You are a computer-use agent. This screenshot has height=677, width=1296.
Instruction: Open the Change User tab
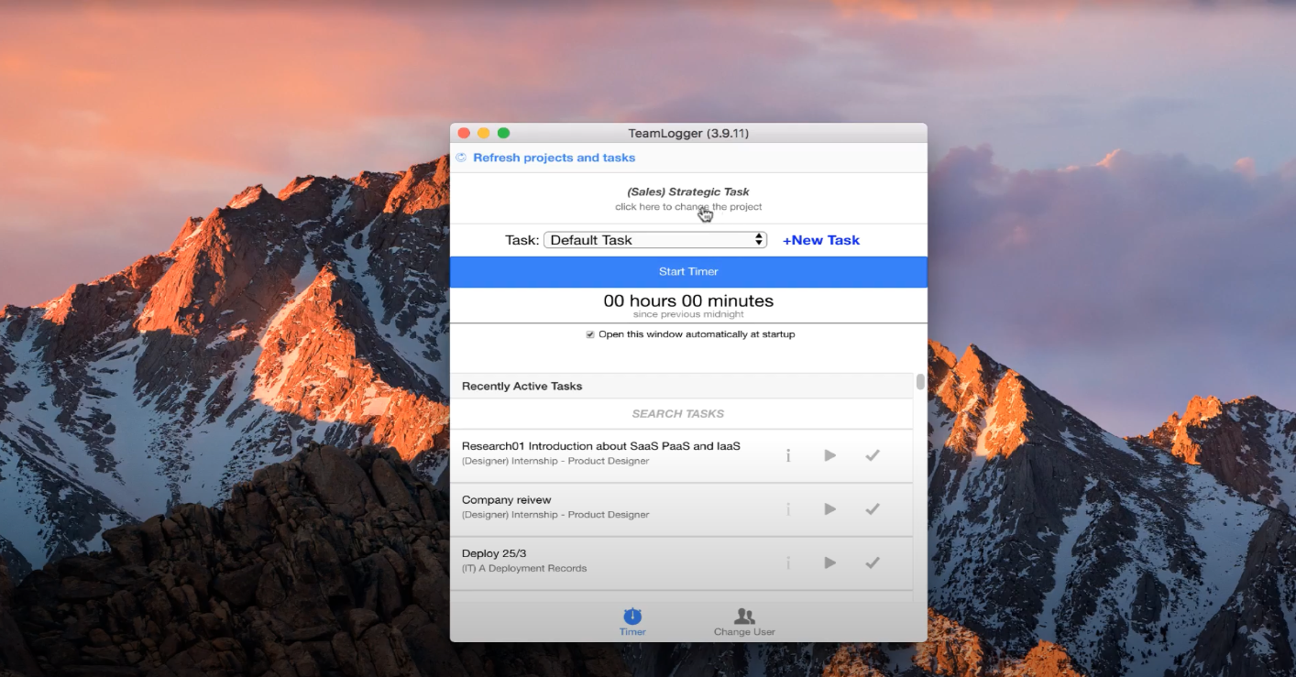(744, 621)
